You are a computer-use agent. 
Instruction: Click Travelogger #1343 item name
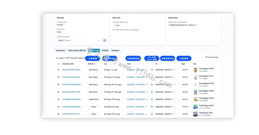[x=206, y=69]
